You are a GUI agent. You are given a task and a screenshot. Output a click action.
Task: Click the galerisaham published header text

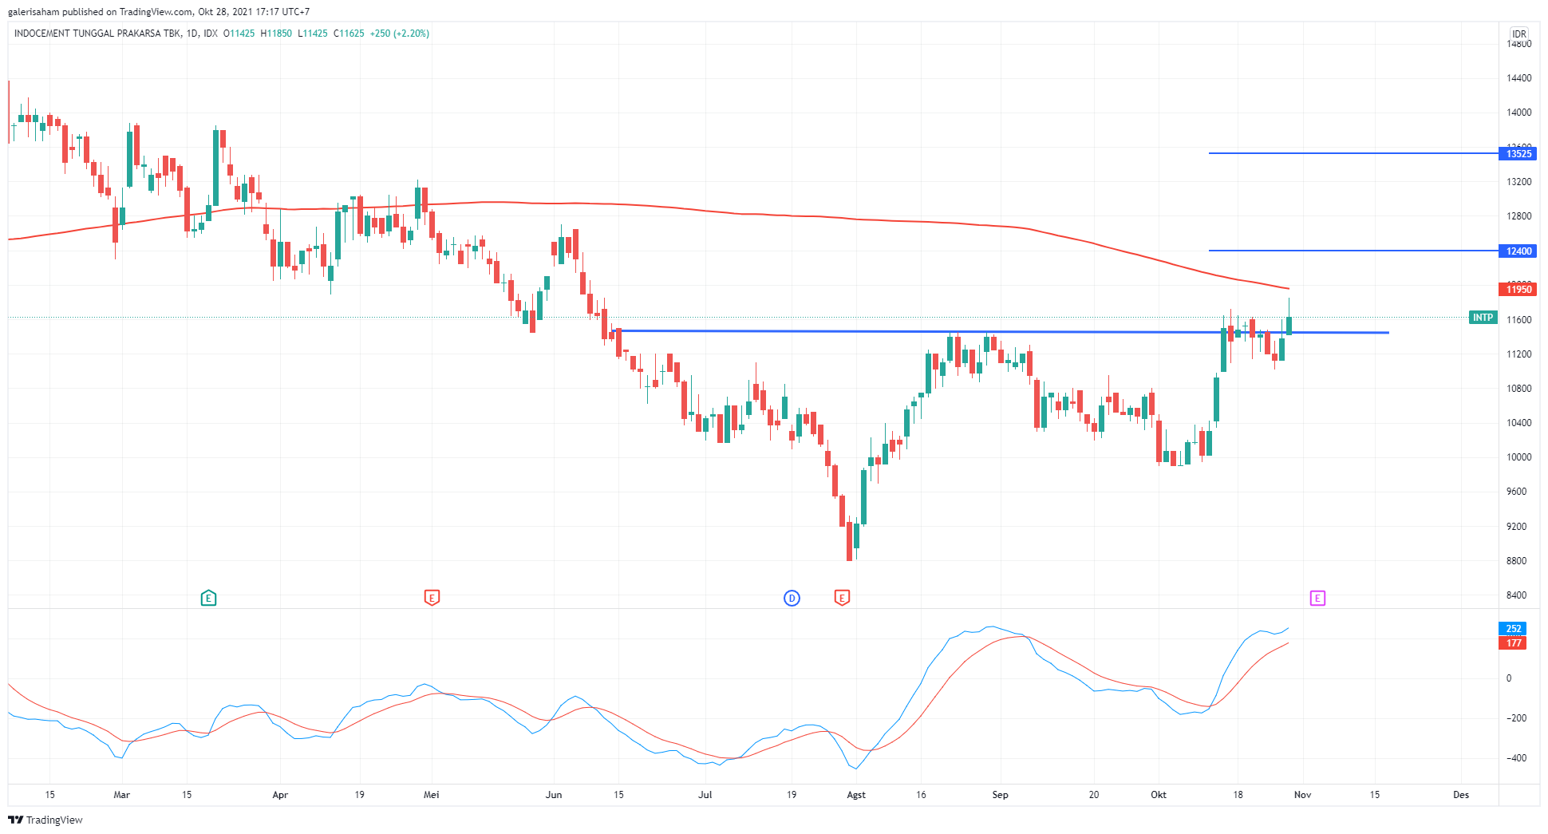159,12
